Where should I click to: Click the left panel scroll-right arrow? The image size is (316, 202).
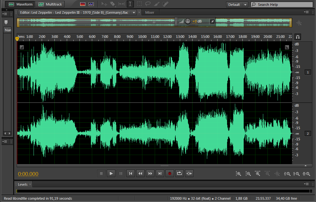9,133
